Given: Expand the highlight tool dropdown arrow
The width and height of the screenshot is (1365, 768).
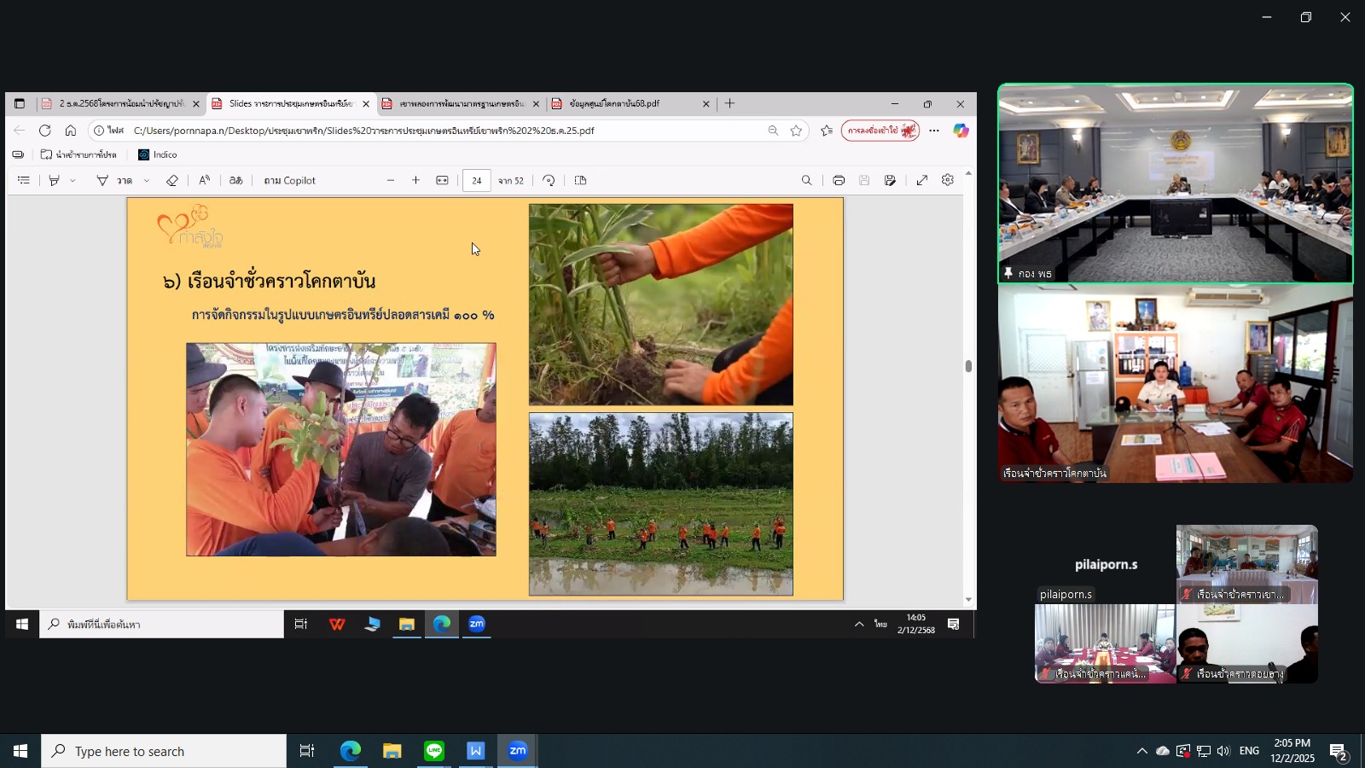Looking at the screenshot, I should tap(73, 181).
